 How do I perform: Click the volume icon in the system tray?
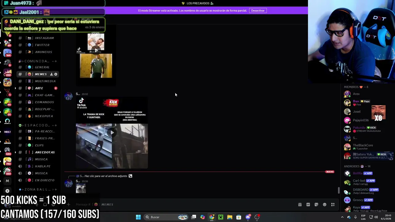coord(376,217)
